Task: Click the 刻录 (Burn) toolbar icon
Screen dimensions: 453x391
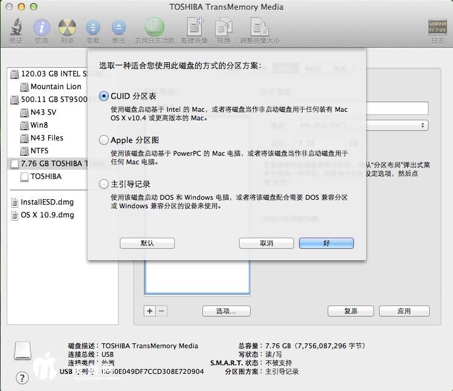Action: coord(67,28)
